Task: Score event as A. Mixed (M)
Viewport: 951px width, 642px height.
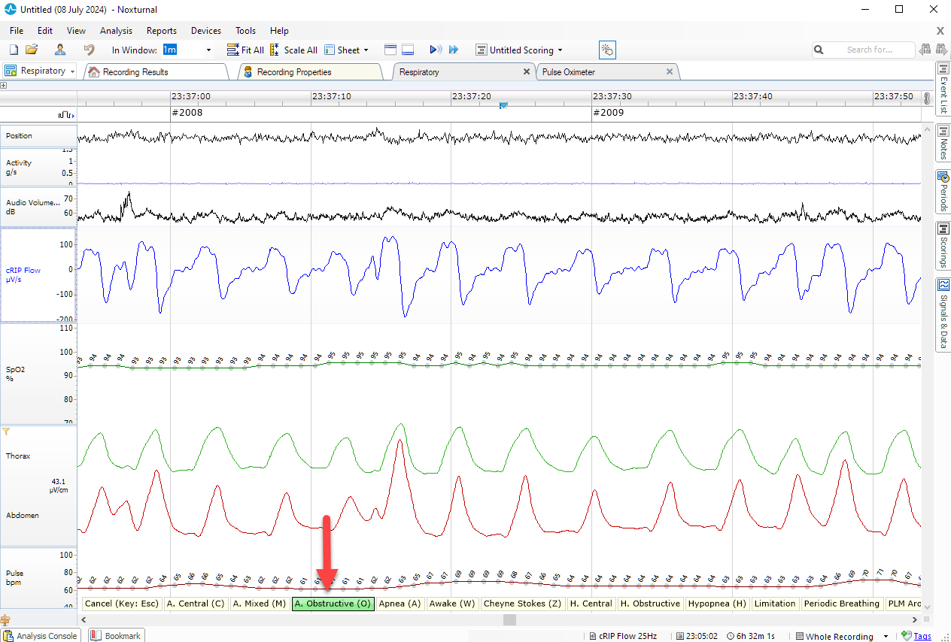Action: (x=260, y=604)
